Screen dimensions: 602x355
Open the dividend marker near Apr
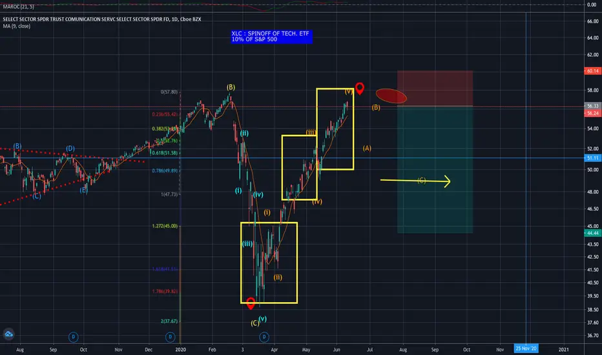(264, 338)
